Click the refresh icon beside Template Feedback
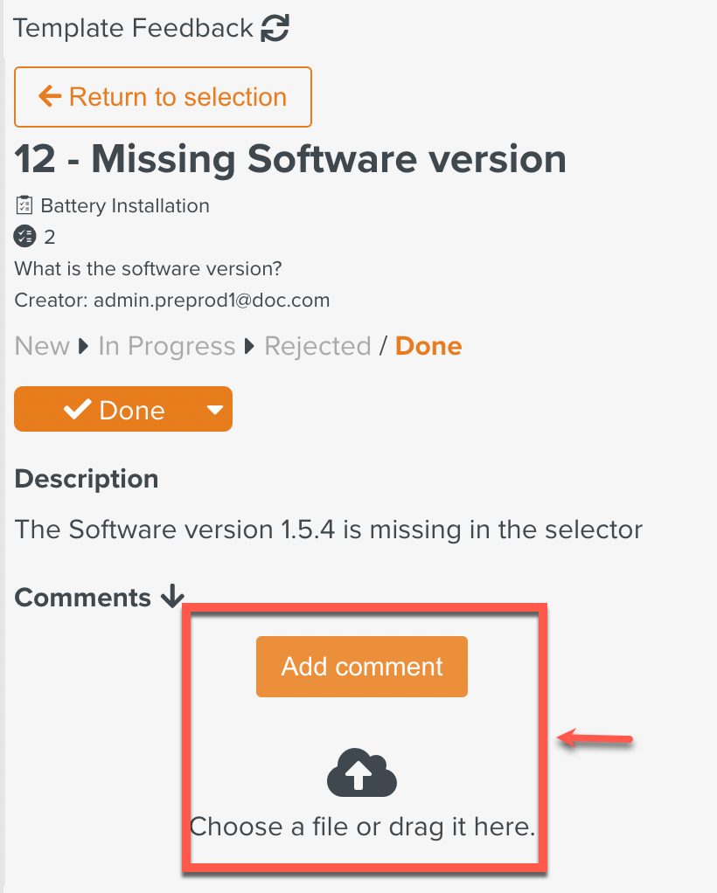Image resolution: width=717 pixels, height=893 pixels. click(275, 29)
